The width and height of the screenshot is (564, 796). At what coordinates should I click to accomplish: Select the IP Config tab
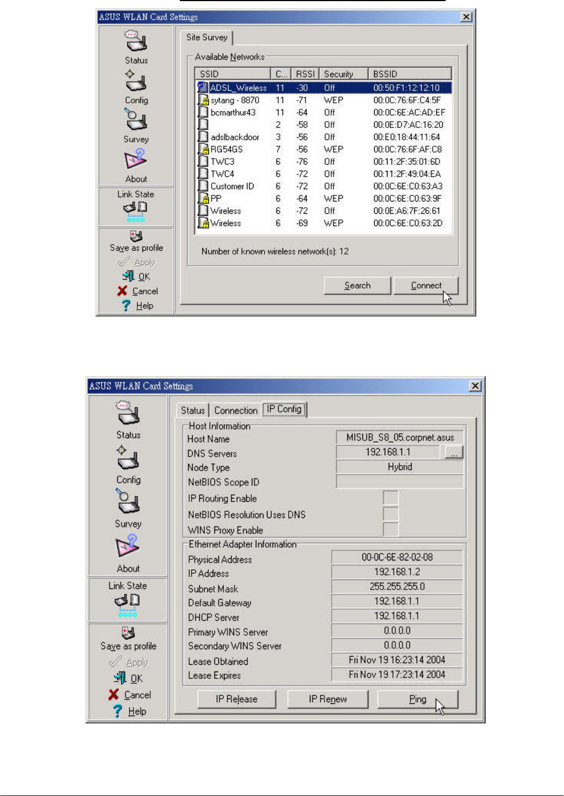pyautogui.click(x=284, y=409)
